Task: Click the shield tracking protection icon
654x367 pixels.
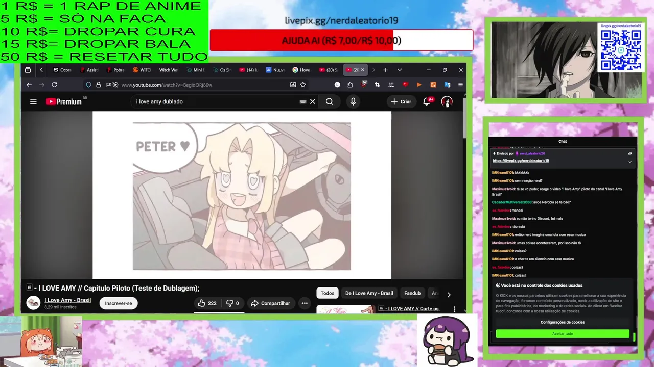Action: [x=88, y=85]
